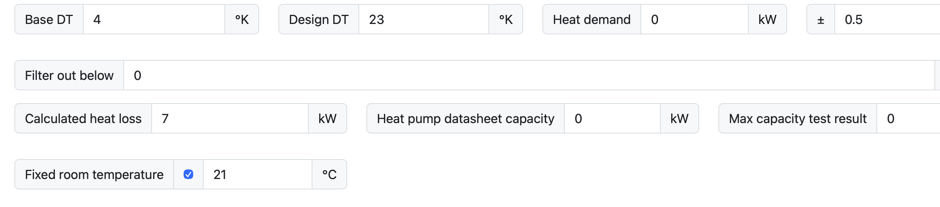Click the Base DT label
This screenshot has height=207, width=940.
tap(49, 20)
